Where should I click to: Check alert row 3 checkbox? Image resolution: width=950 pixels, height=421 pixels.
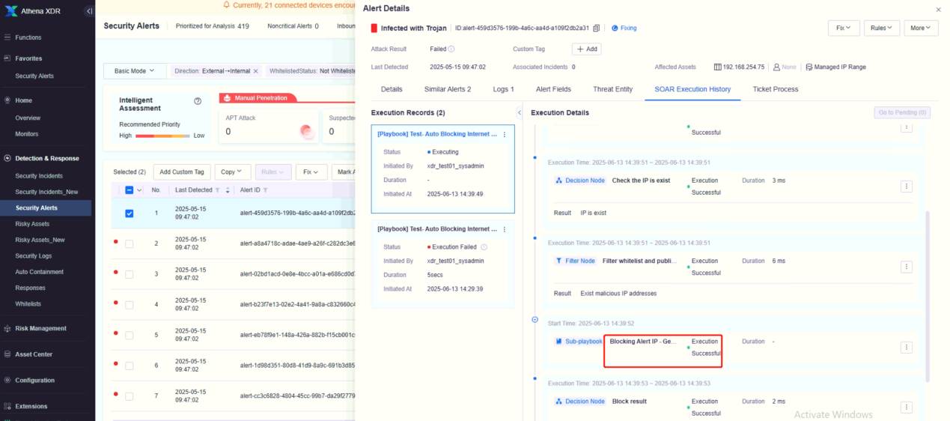129,275
